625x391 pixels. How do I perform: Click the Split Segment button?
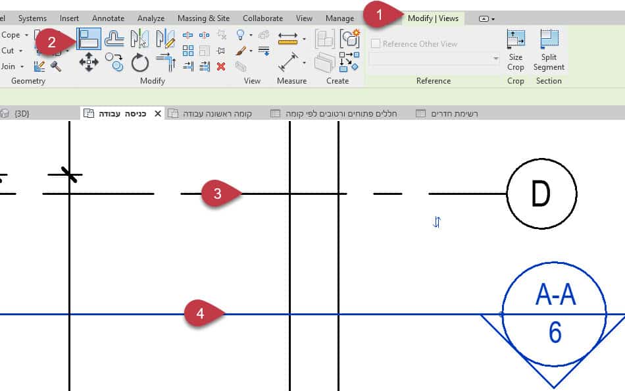click(549, 51)
